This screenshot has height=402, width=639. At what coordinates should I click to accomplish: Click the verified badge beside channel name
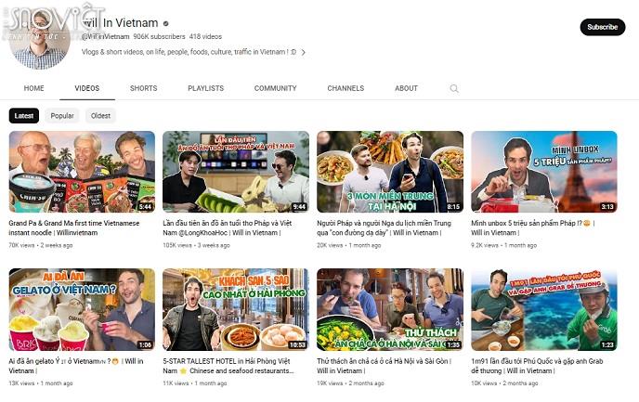[166, 23]
